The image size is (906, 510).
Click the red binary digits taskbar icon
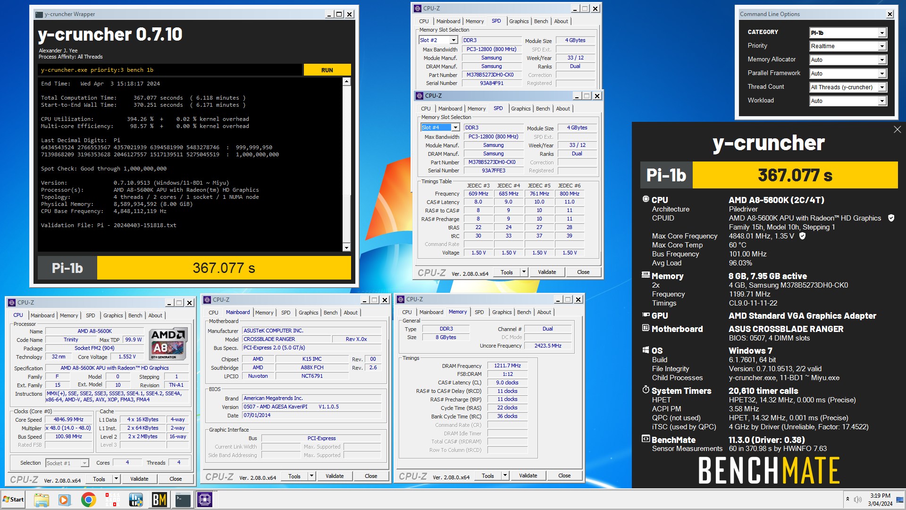tap(112, 500)
